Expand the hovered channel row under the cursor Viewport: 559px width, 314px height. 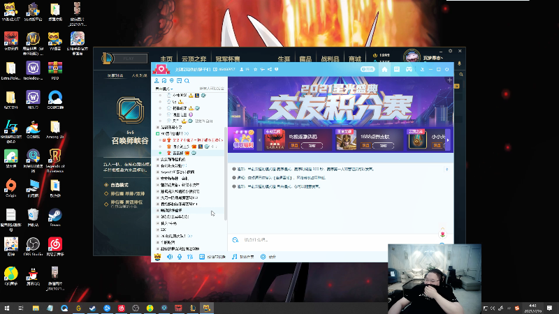tap(158, 211)
